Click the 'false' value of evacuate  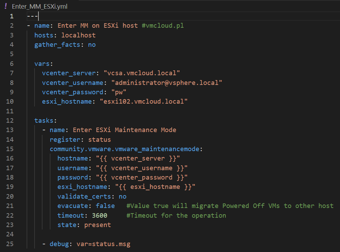[x=105, y=206]
